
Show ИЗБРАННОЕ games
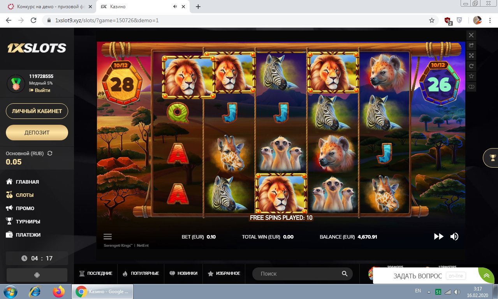[224, 273]
